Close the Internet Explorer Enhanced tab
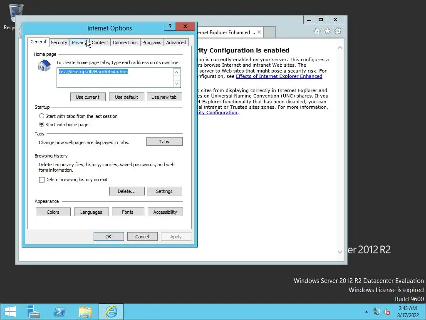Image resolution: width=426 pixels, height=320 pixels. coord(259,32)
